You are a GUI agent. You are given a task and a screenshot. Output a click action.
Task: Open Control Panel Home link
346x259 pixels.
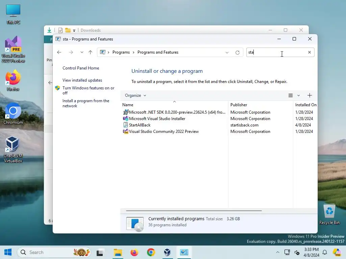81,68
